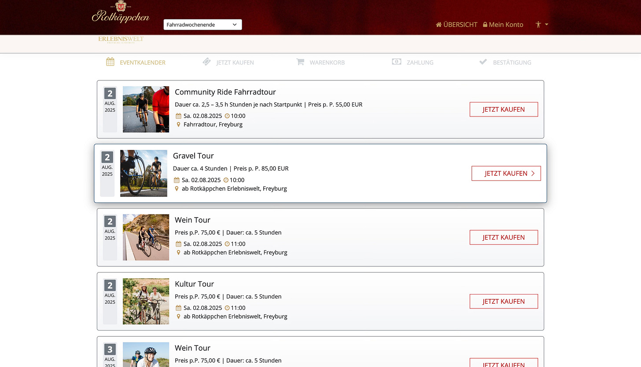641x367 pixels.
Task: Open the Fahrradwochenende dropdown
Action: [x=203, y=25]
